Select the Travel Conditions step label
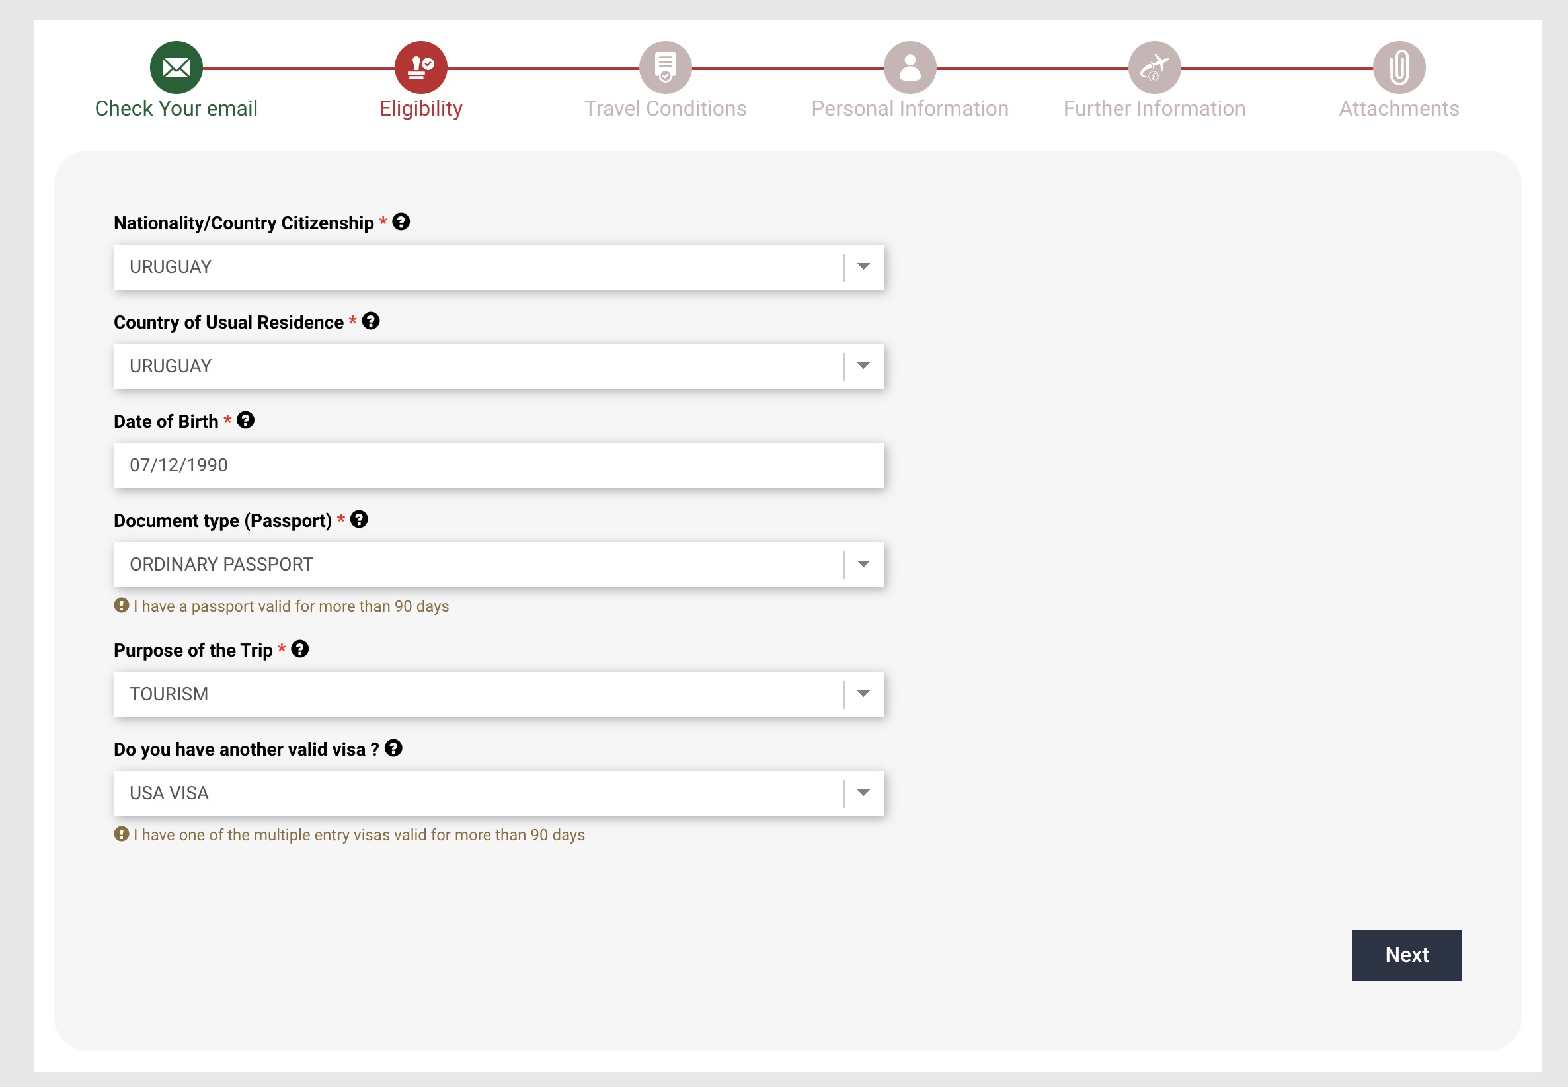 point(665,109)
